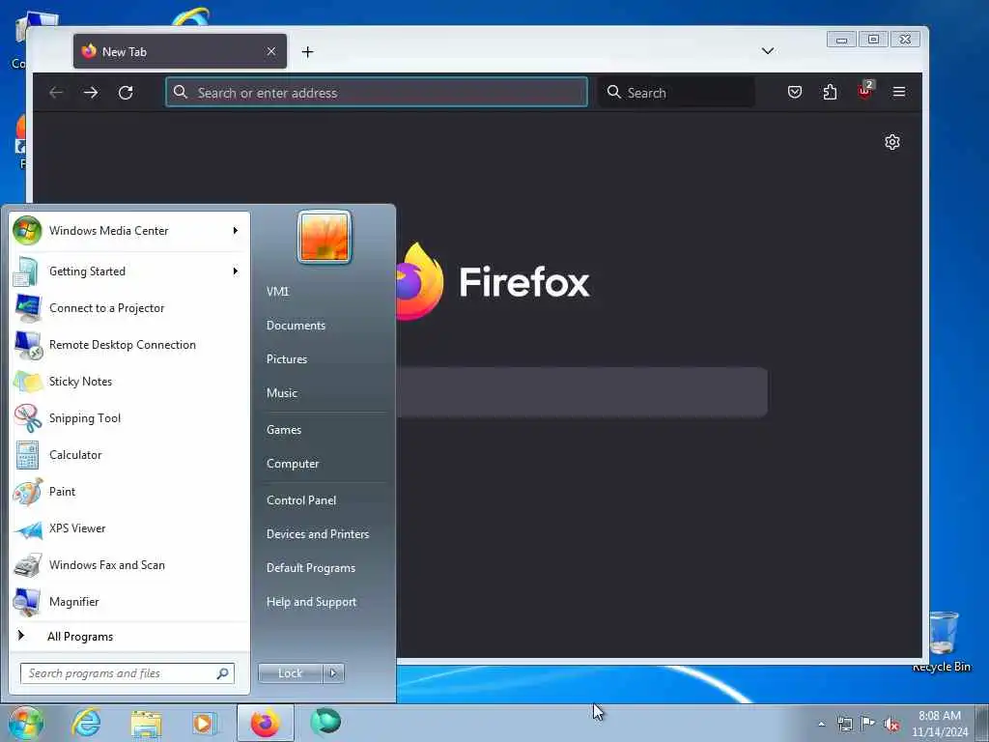
Task: Open Windows Media Player from taskbar
Action: (204, 723)
